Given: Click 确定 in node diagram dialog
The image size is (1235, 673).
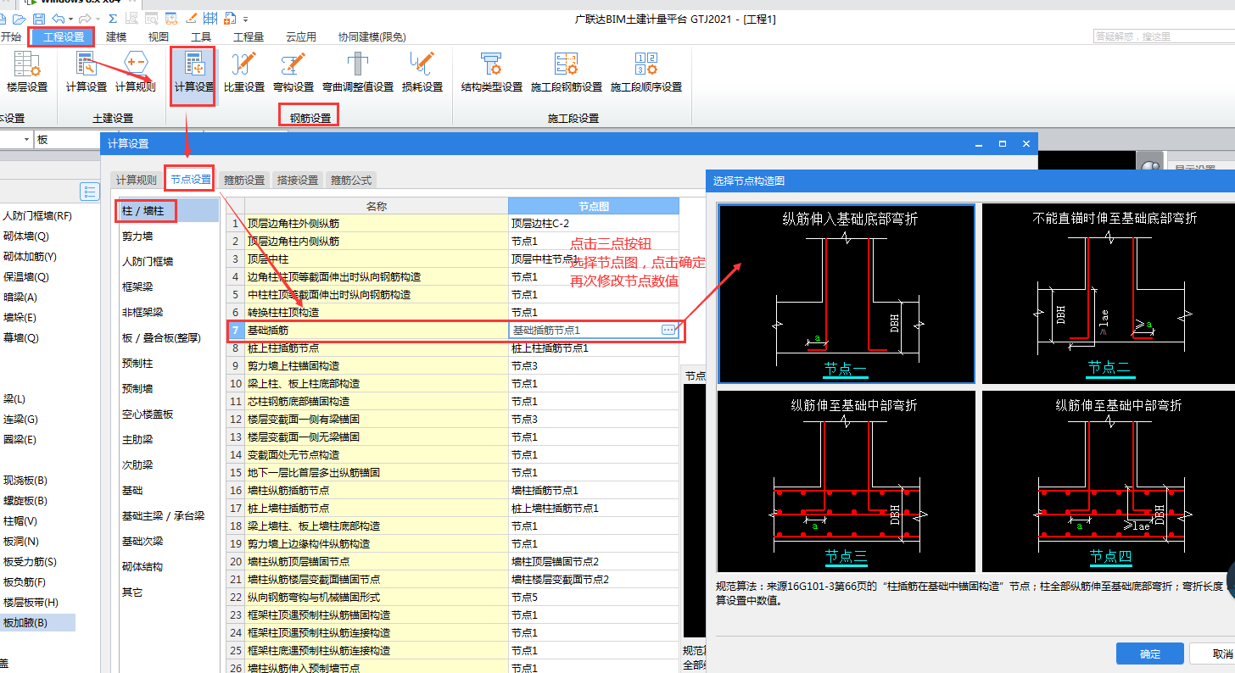Looking at the screenshot, I should [1150, 654].
